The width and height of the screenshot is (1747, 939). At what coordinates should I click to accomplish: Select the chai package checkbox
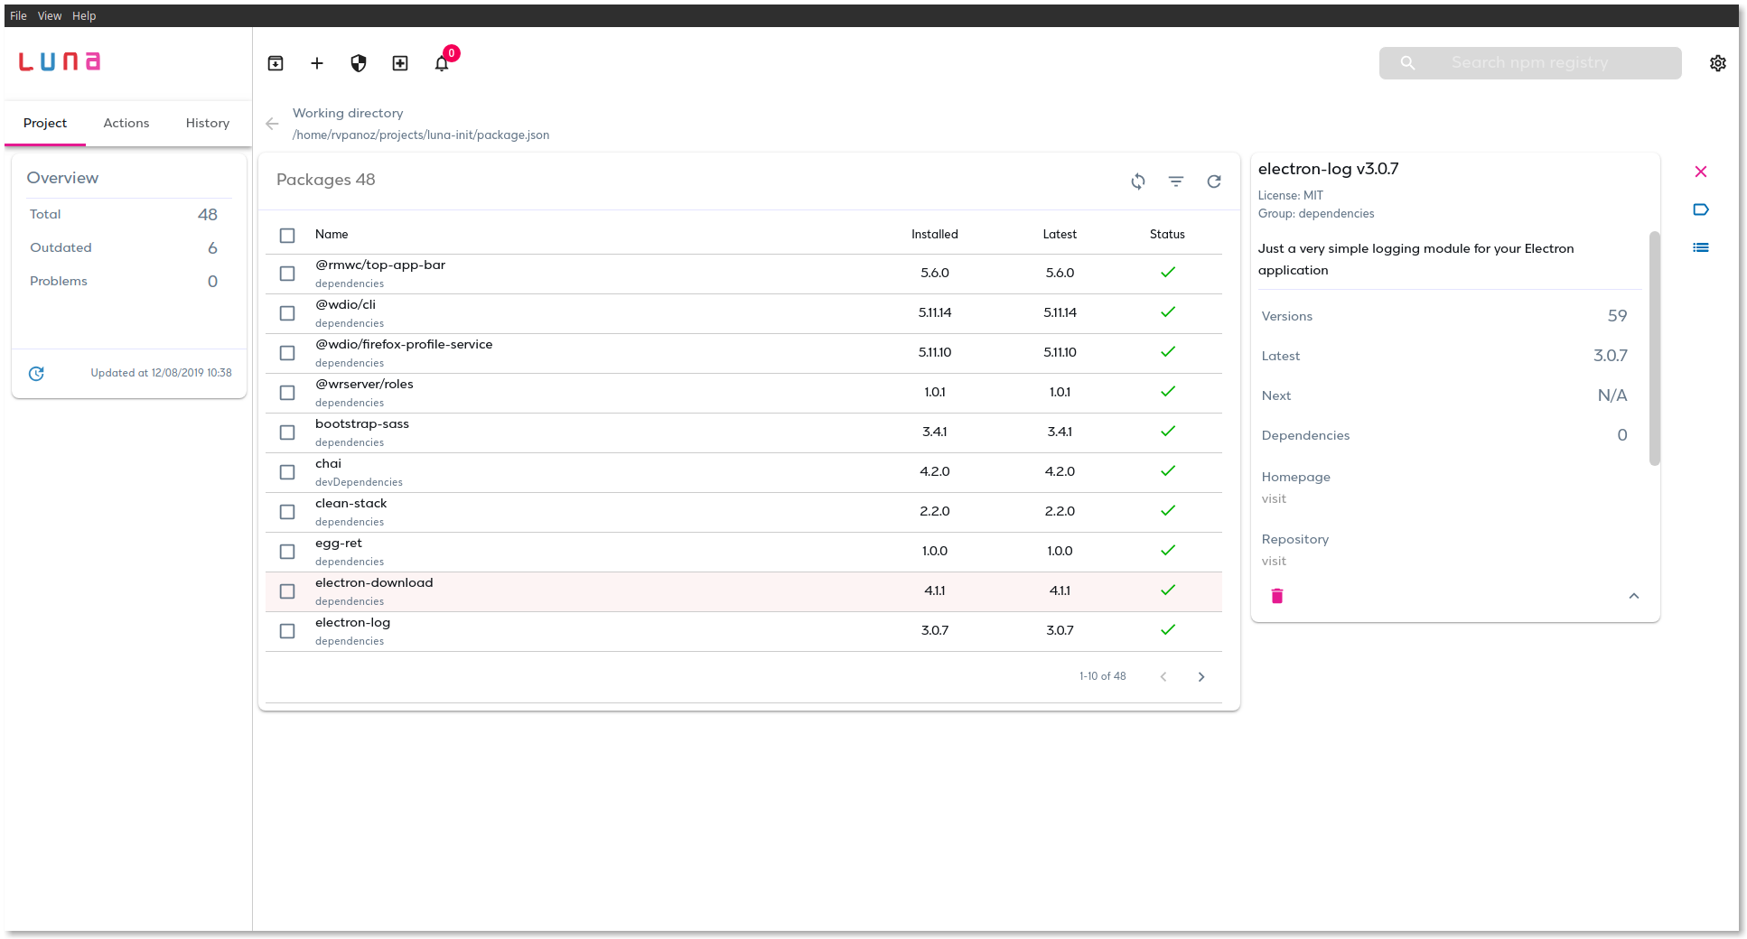tap(287, 472)
